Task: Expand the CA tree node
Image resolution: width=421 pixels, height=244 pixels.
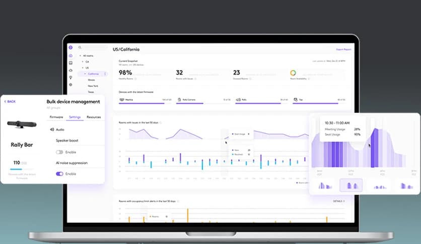Action: pyautogui.click(x=82, y=62)
